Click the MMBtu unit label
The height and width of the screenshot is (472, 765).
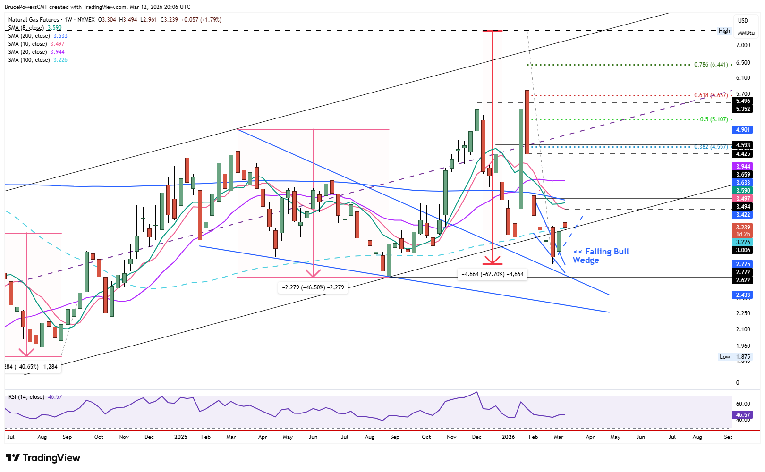click(x=746, y=33)
